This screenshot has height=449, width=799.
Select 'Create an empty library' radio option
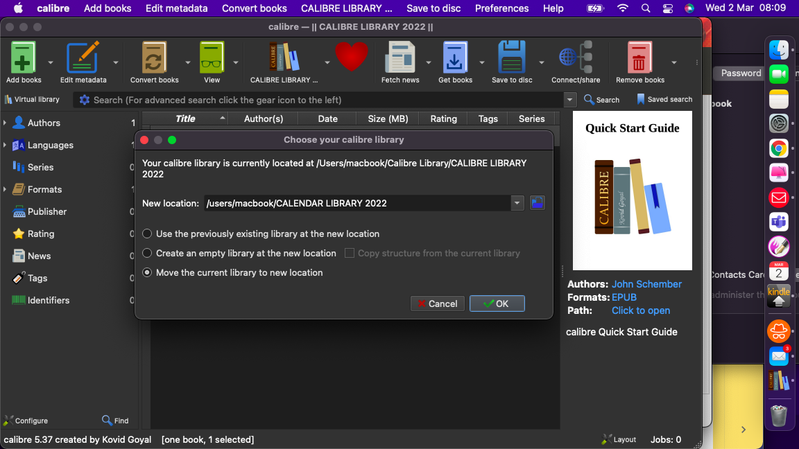[x=147, y=254]
